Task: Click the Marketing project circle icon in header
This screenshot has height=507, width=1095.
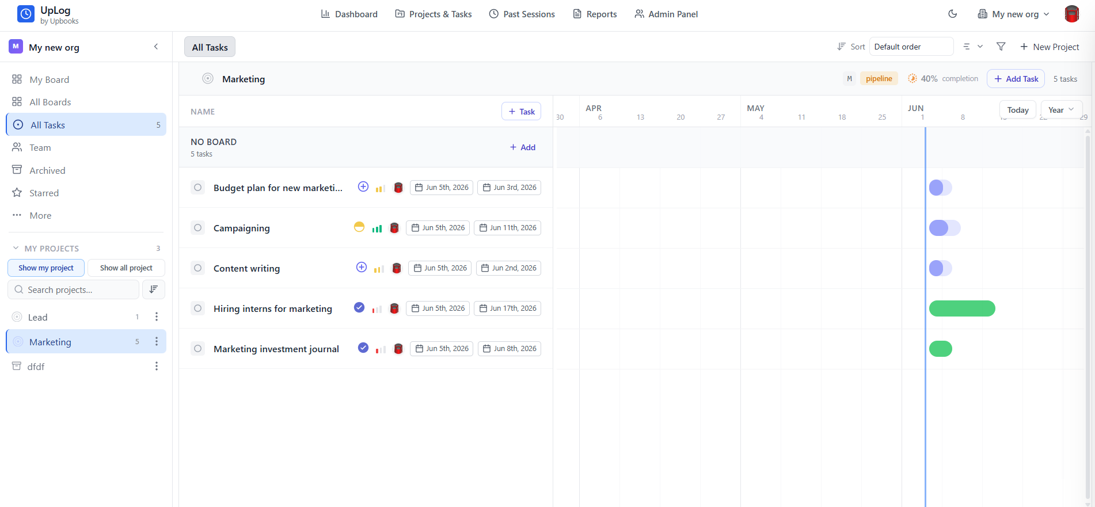Action: click(208, 78)
